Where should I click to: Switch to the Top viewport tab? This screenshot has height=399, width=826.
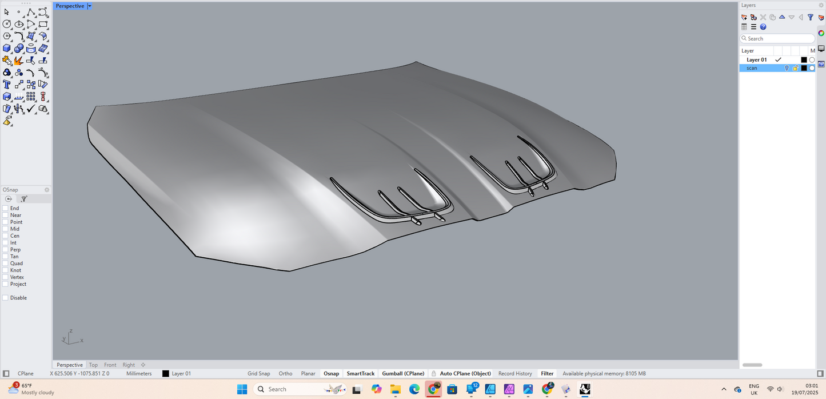(93, 365)
